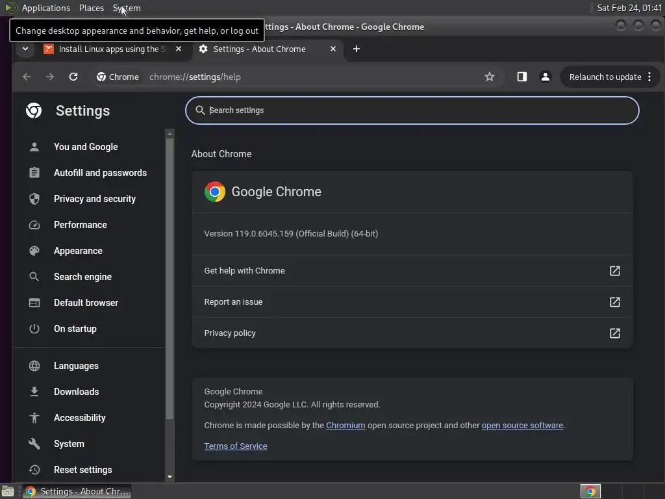
Task: Click the Search settings field
Action: coord(412,110)
